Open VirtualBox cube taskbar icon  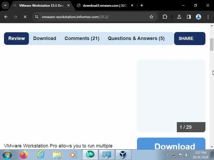coord(123,155)
